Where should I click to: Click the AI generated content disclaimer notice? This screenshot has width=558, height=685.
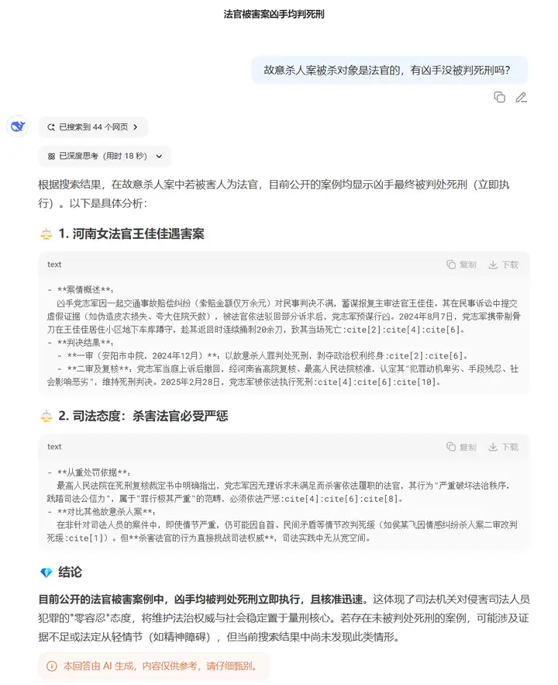click(x=153, y=666)
